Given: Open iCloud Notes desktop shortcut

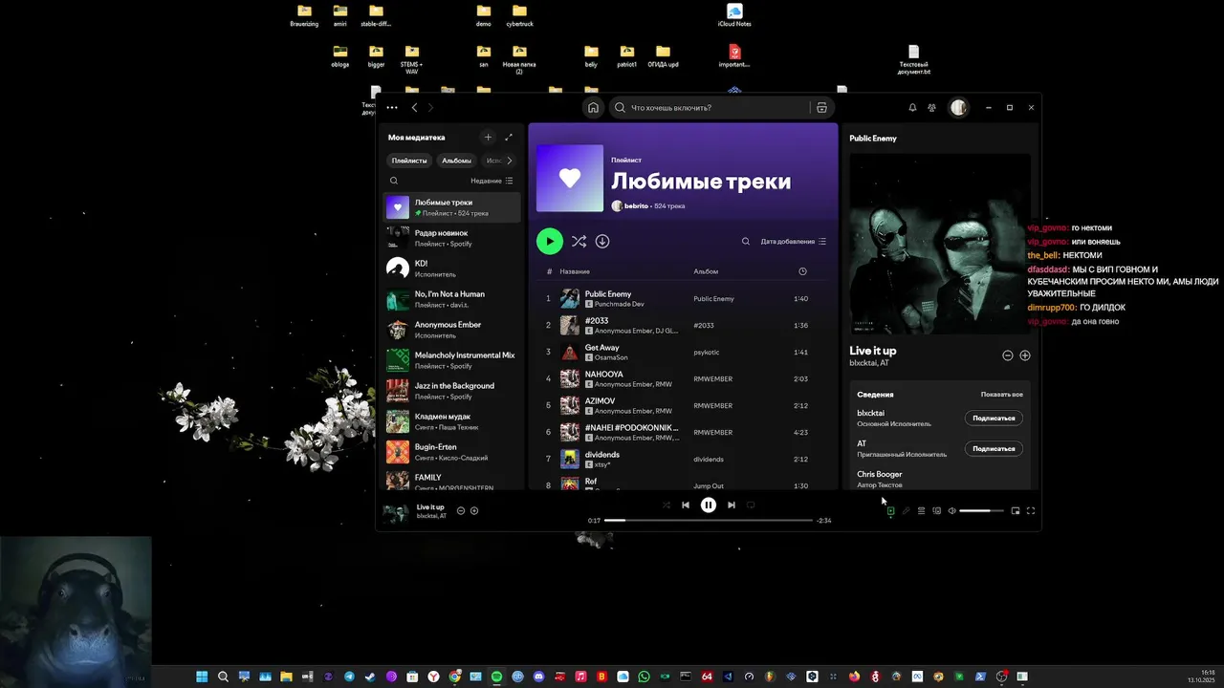Looking at the screenshot, I should [x=734, y=16].
